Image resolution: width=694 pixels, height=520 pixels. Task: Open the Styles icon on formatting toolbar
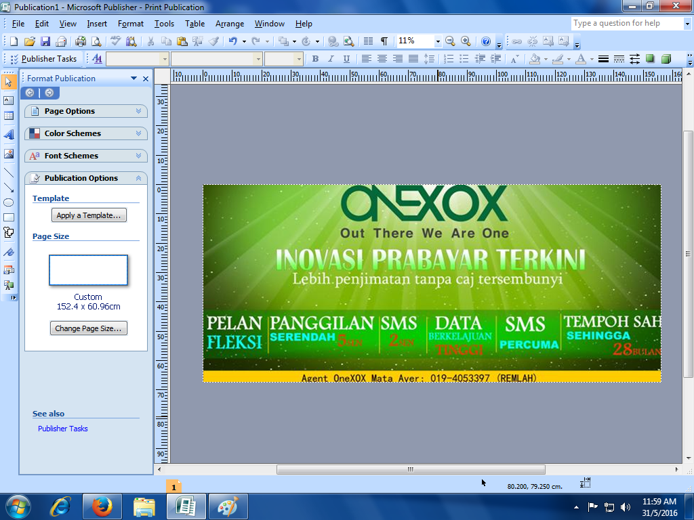point(97,59)
